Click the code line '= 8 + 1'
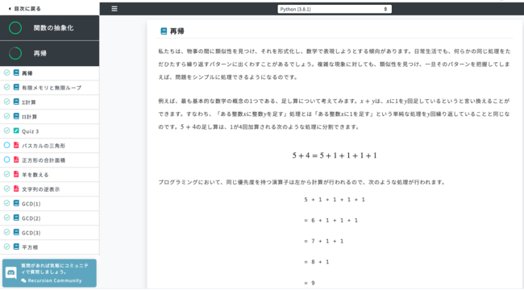Screen dimensions: 524x290 317,262
